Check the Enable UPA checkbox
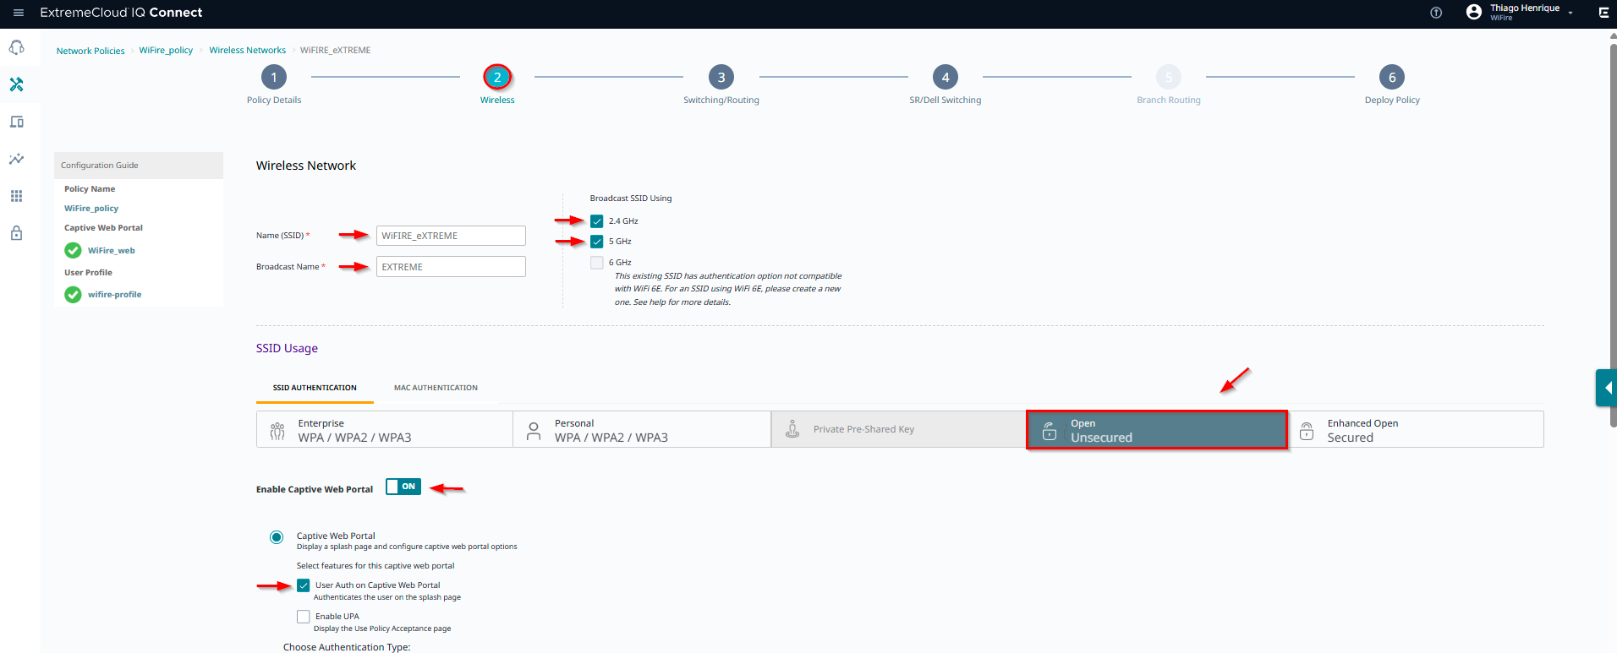This screenshot has width=1617, height=653. click(304, 617)
